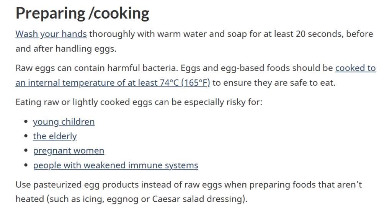The width and height of the screenshot is (392, 209).
Task: Click the "Preparing /cooking" heading
Action: pyautogui.click(x=83, y=13)
